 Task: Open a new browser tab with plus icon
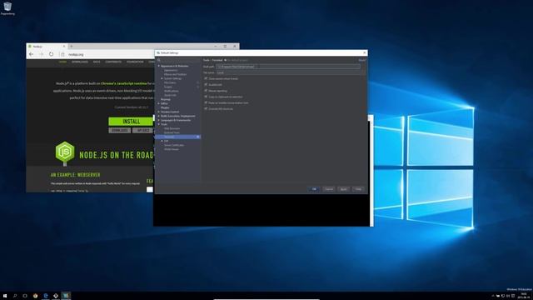tap(72, 47)
